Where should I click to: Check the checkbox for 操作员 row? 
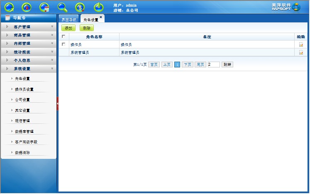tap(63, 44)
